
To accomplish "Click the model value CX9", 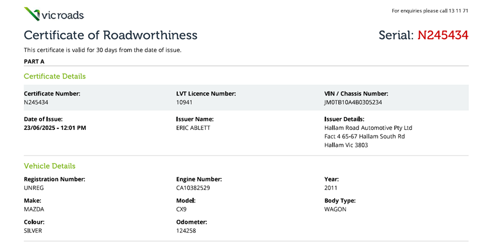I will (x=182, y=209).
